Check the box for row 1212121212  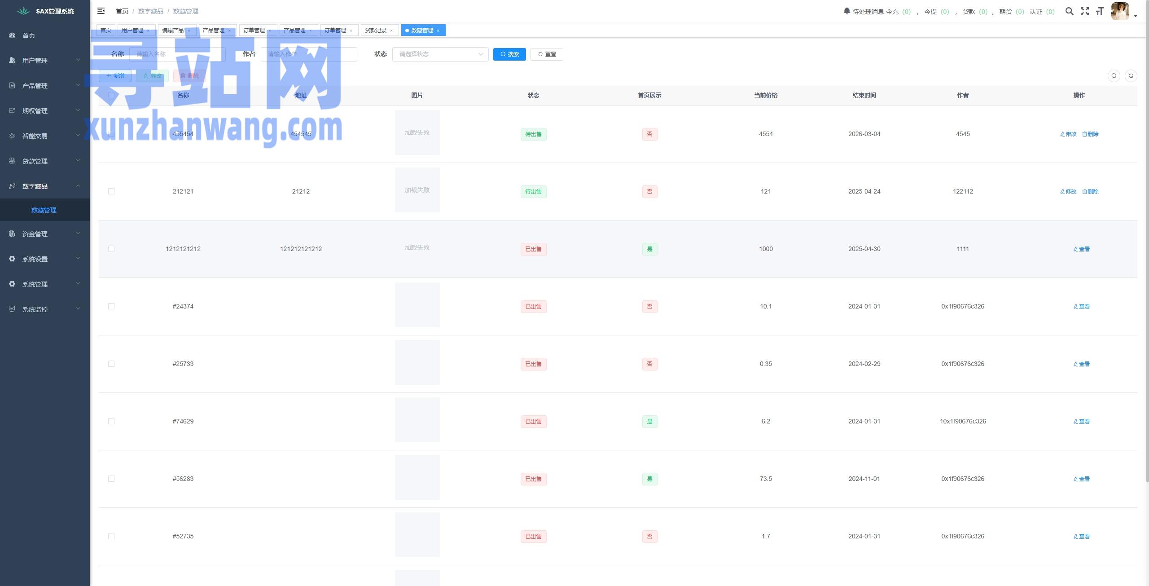coord(111,249)
